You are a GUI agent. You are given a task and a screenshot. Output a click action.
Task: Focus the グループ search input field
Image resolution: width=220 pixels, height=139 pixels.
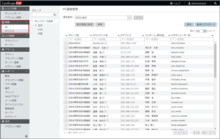(x=42, y=15)
